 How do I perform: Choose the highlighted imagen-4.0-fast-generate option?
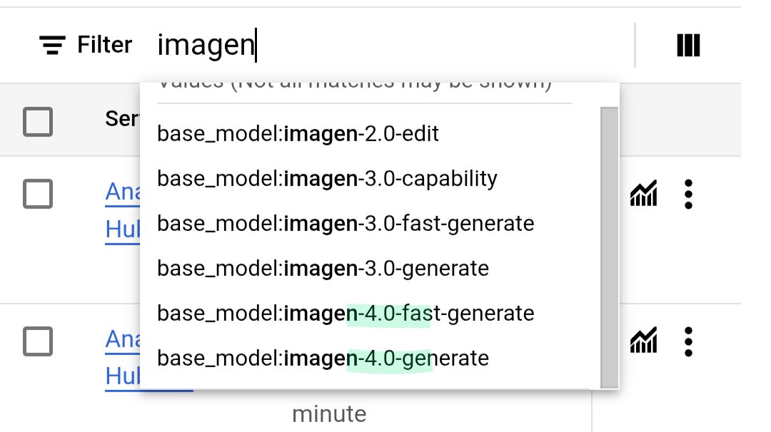click(345, 313)
